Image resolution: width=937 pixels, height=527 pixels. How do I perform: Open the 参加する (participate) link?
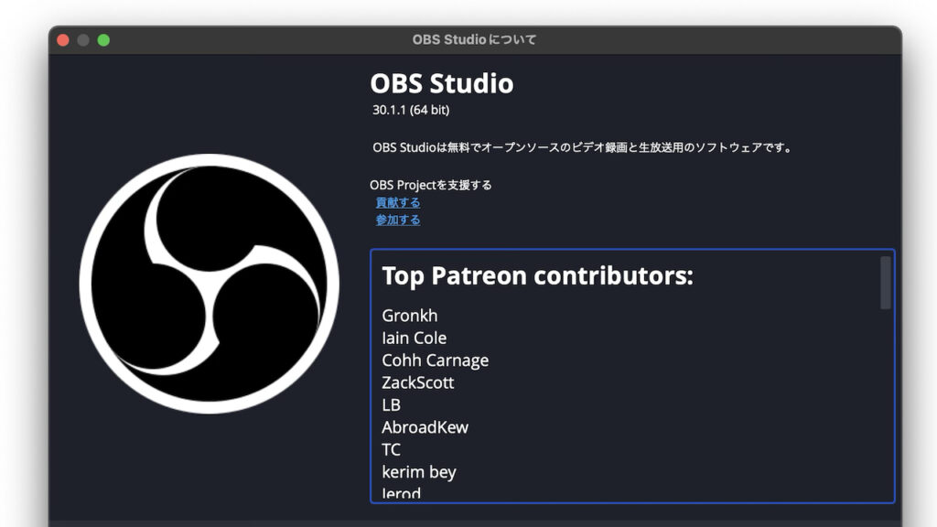coord(396,220)
